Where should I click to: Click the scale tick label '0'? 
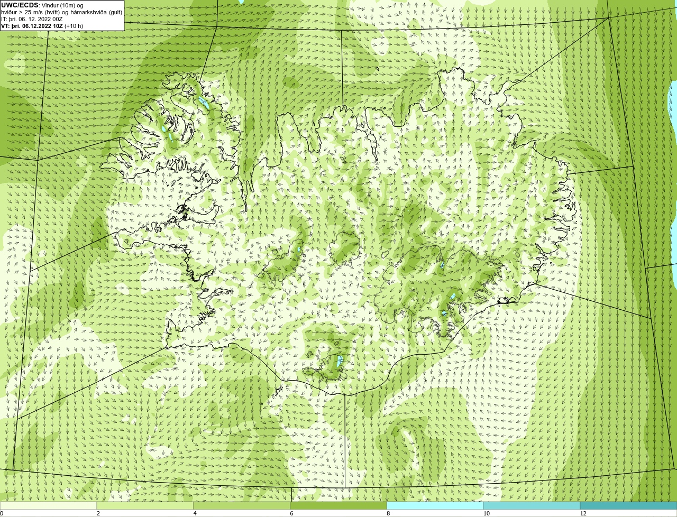2,513
